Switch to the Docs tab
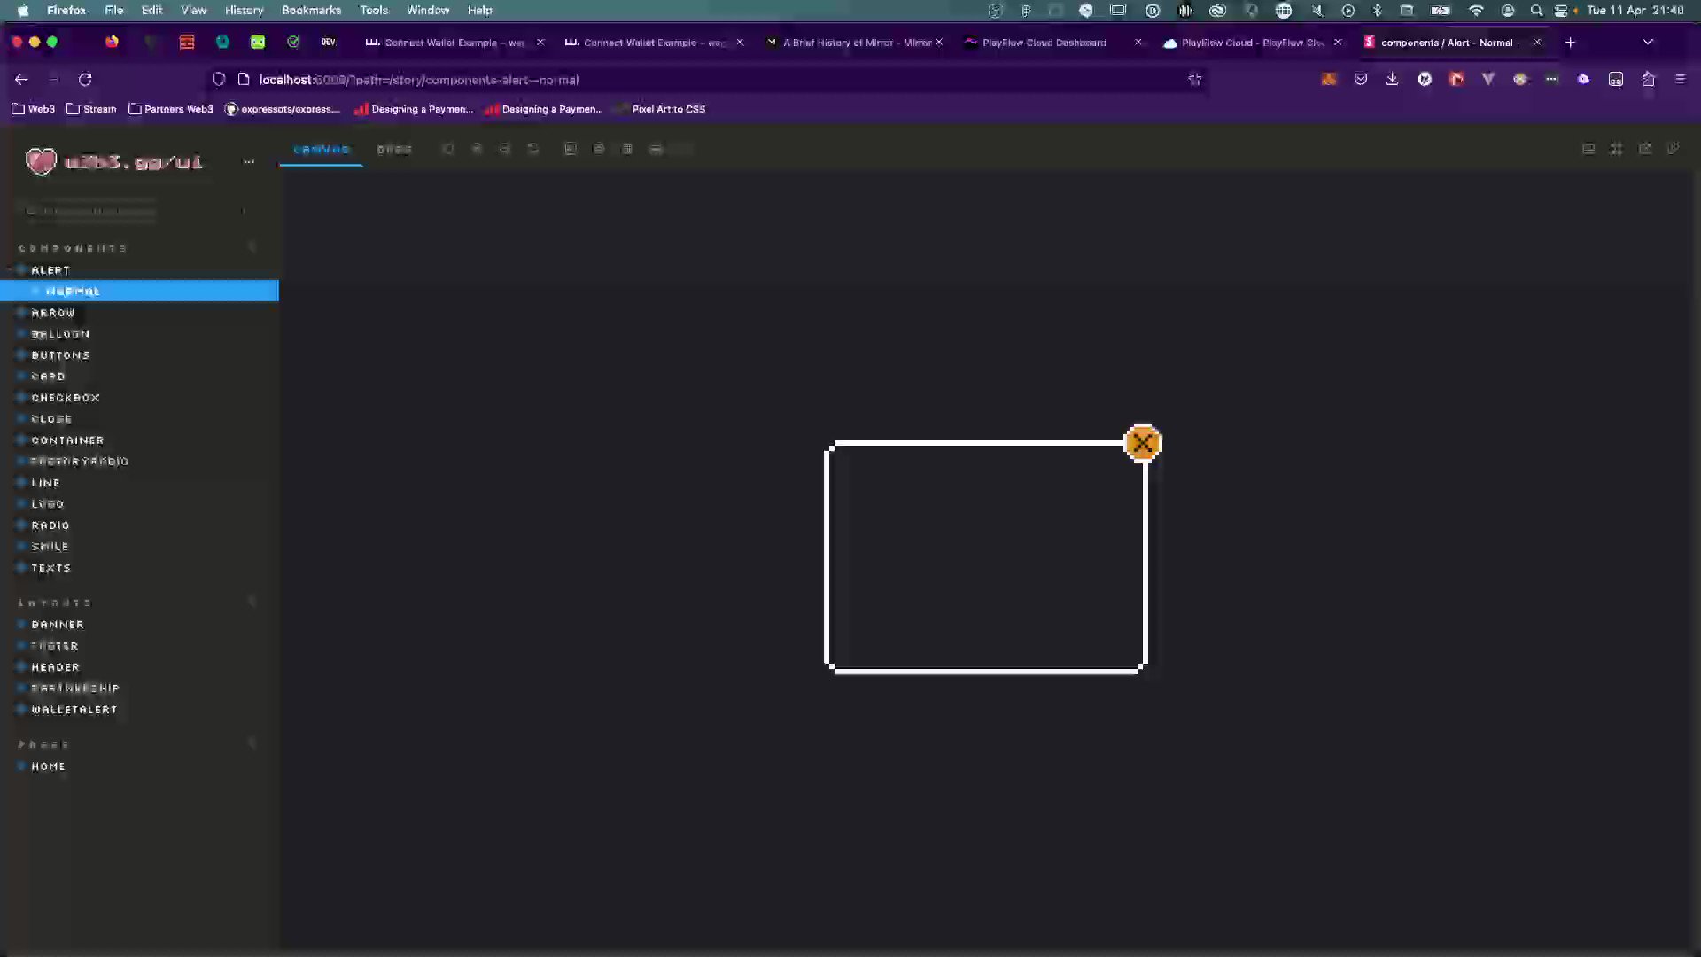1701x957 pixels. (394, 149)
